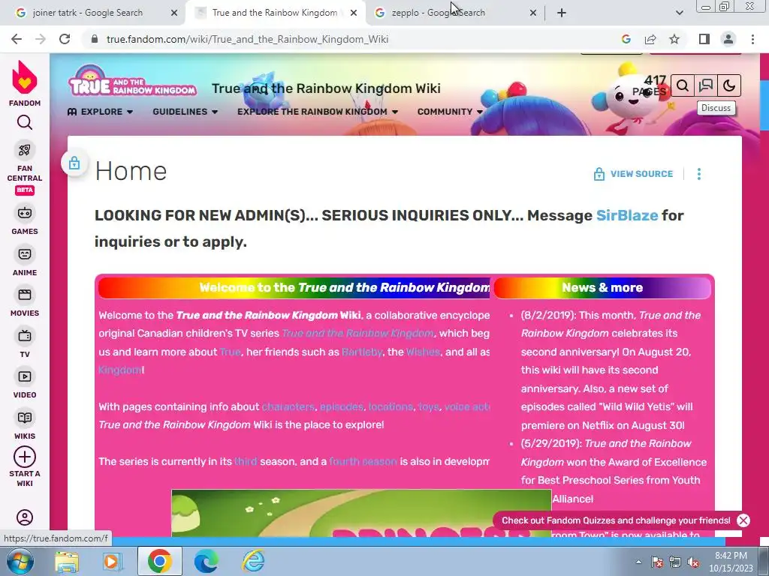
Task: Switch to the zepplo Google Search tab
Action: click(x=438, y=13)
